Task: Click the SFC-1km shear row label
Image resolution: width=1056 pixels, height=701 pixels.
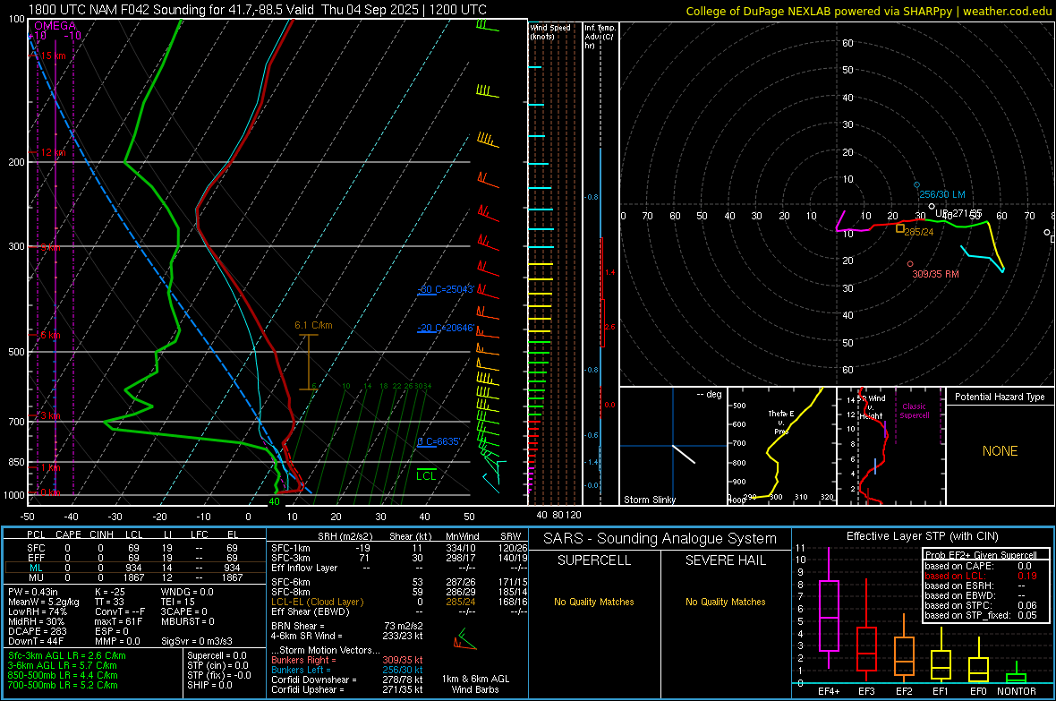Action: click(291, 549)
